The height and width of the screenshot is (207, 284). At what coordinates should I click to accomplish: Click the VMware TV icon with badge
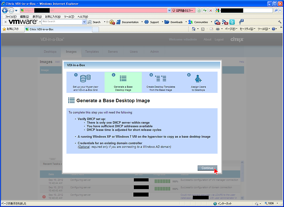pos(217,22)
